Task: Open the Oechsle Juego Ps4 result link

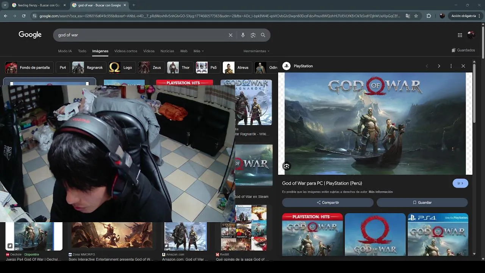Action: coord(33,259)
